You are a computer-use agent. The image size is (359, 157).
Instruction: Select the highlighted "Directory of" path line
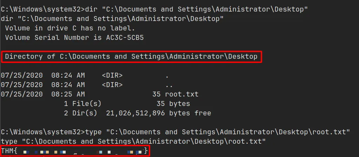point(131,56)
